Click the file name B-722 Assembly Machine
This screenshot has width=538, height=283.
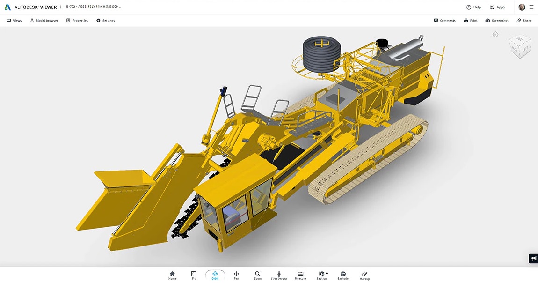coord(93,7)
